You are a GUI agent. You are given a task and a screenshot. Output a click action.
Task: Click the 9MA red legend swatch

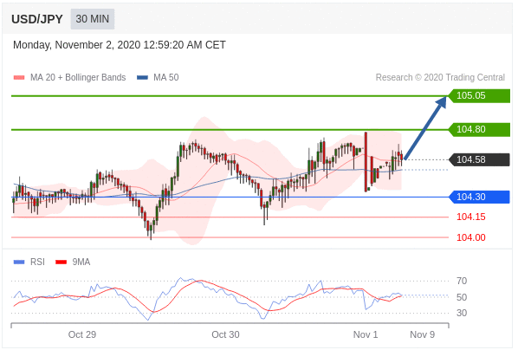62,262
